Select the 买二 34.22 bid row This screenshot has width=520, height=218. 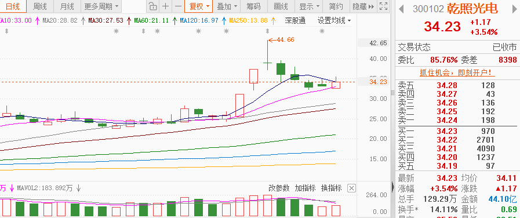(x=457, y=140)
